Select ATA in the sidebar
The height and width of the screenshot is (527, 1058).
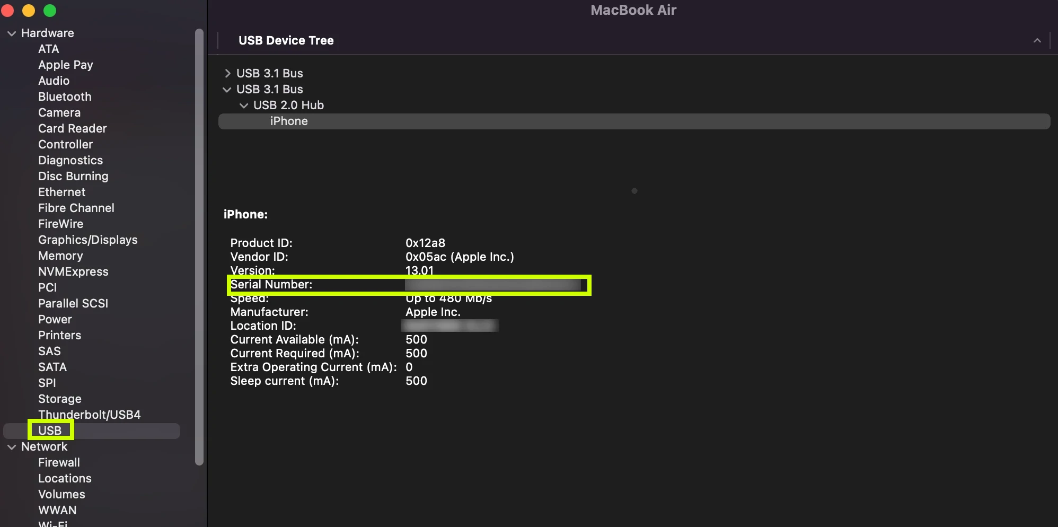tap(49, 49)
